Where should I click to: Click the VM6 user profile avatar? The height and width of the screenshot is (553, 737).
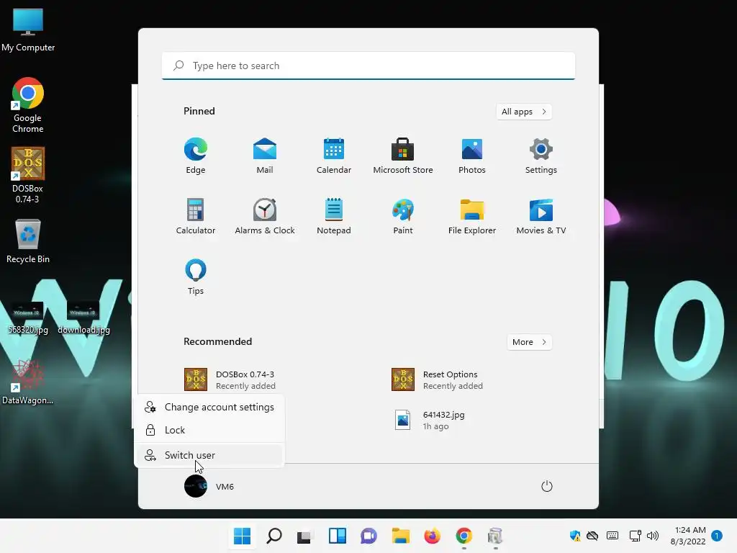(x=196, y=486)
